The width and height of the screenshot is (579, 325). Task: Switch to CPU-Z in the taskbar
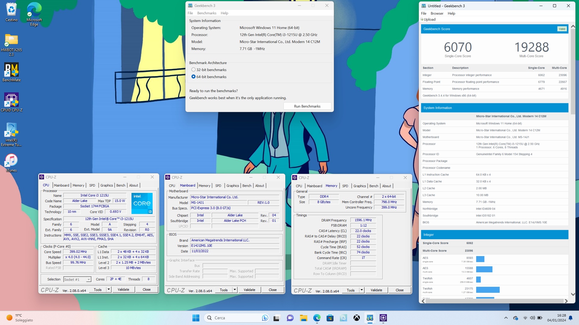383,318
